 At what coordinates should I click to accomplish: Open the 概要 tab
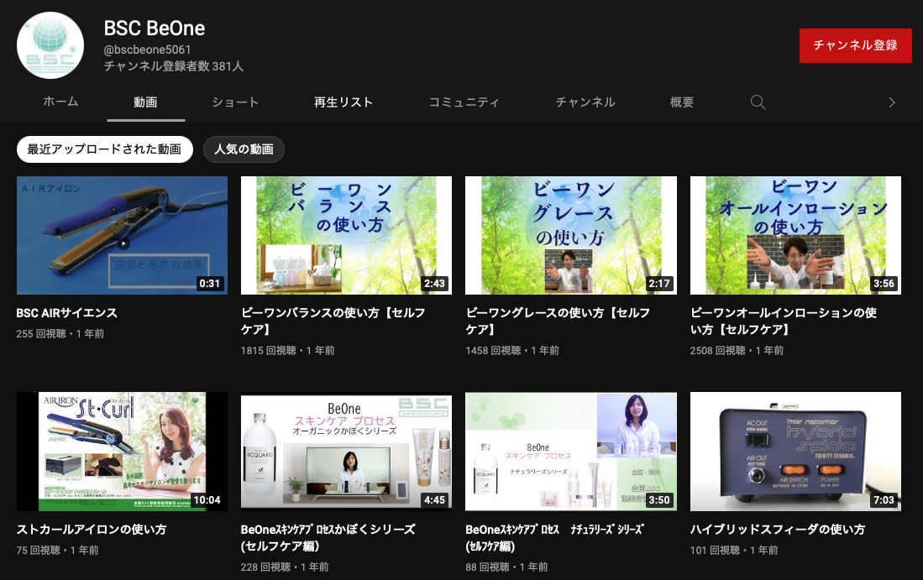click(x=682, y=102)
